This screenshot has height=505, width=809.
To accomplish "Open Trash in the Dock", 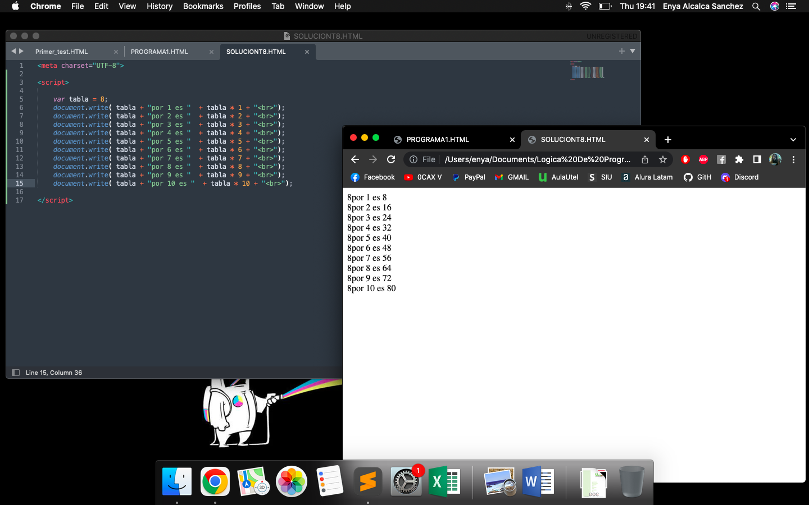I will (x=631, y=481).
